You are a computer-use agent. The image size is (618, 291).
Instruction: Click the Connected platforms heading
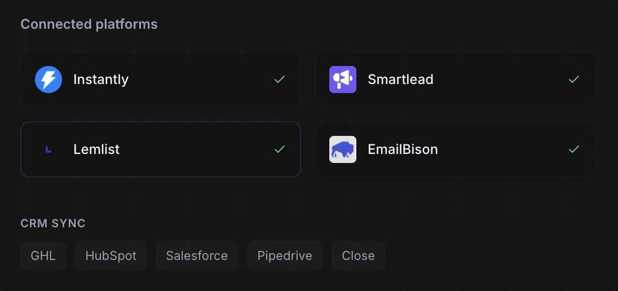coord(89,24)
